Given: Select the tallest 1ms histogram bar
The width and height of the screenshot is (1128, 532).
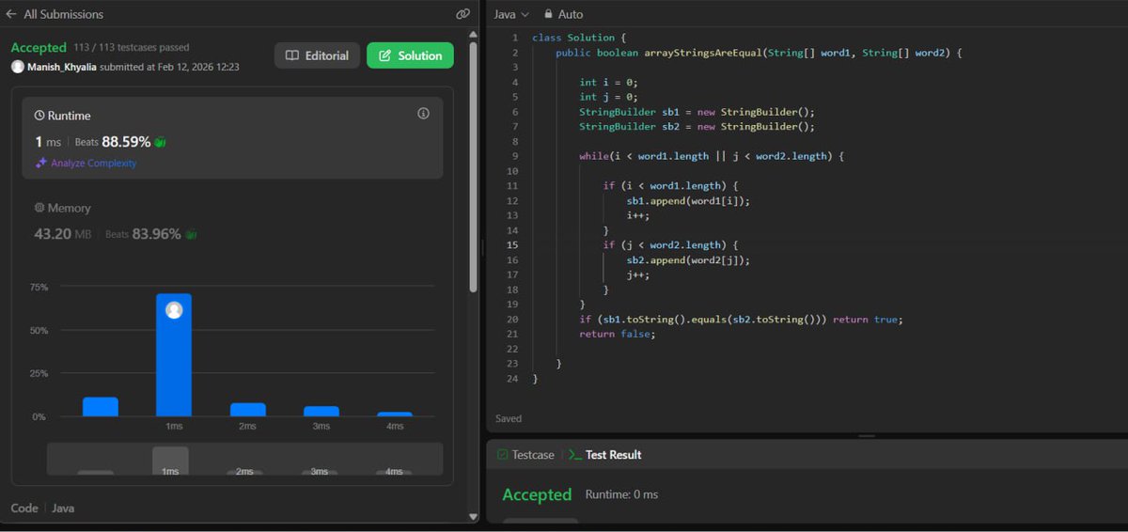Looking at the screenshot, I should point(174,355).
